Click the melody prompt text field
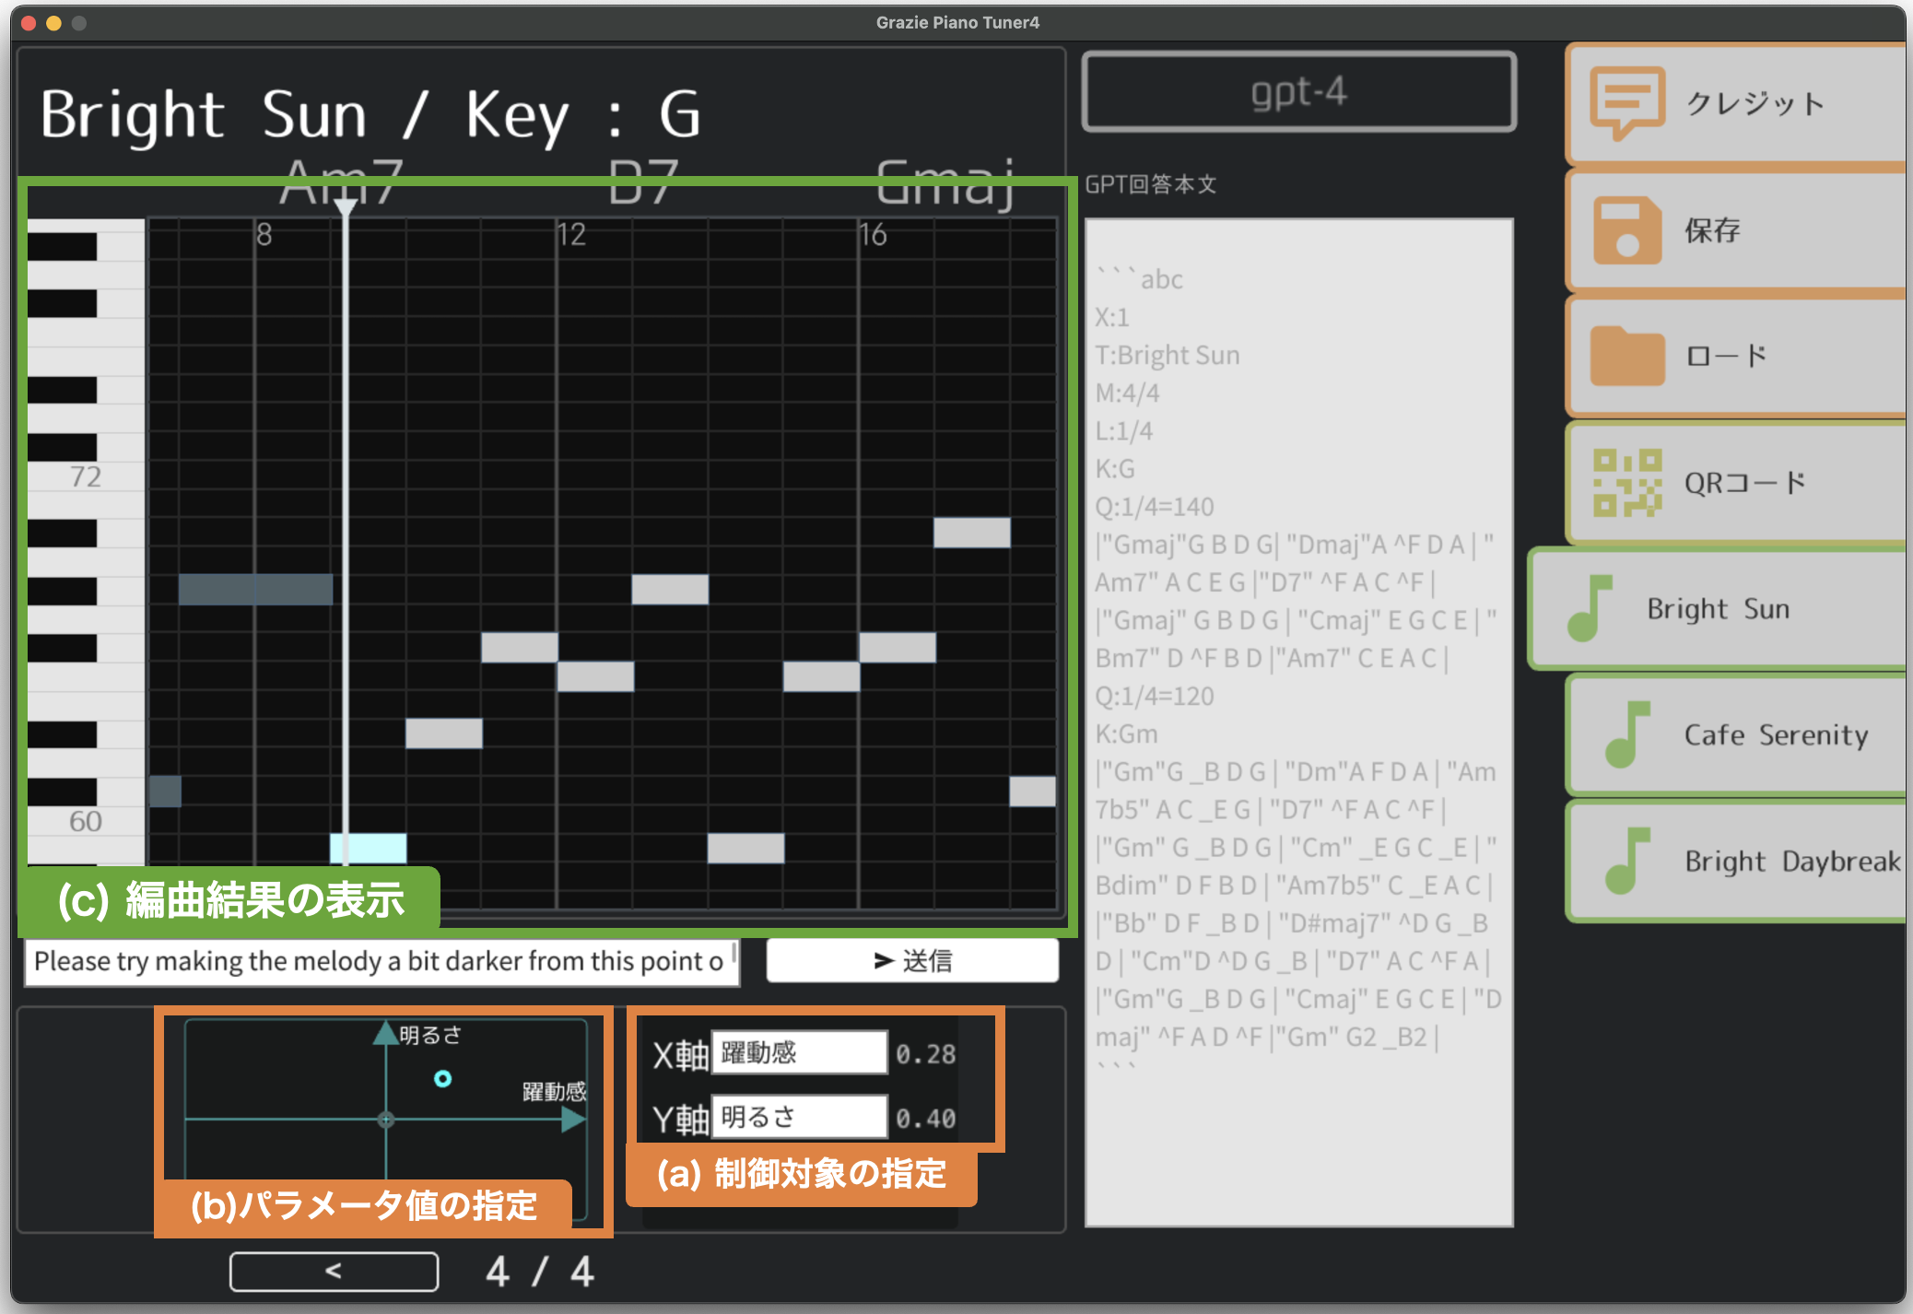The width and height of the screenshot is (1913, 1314). point(380,961)
